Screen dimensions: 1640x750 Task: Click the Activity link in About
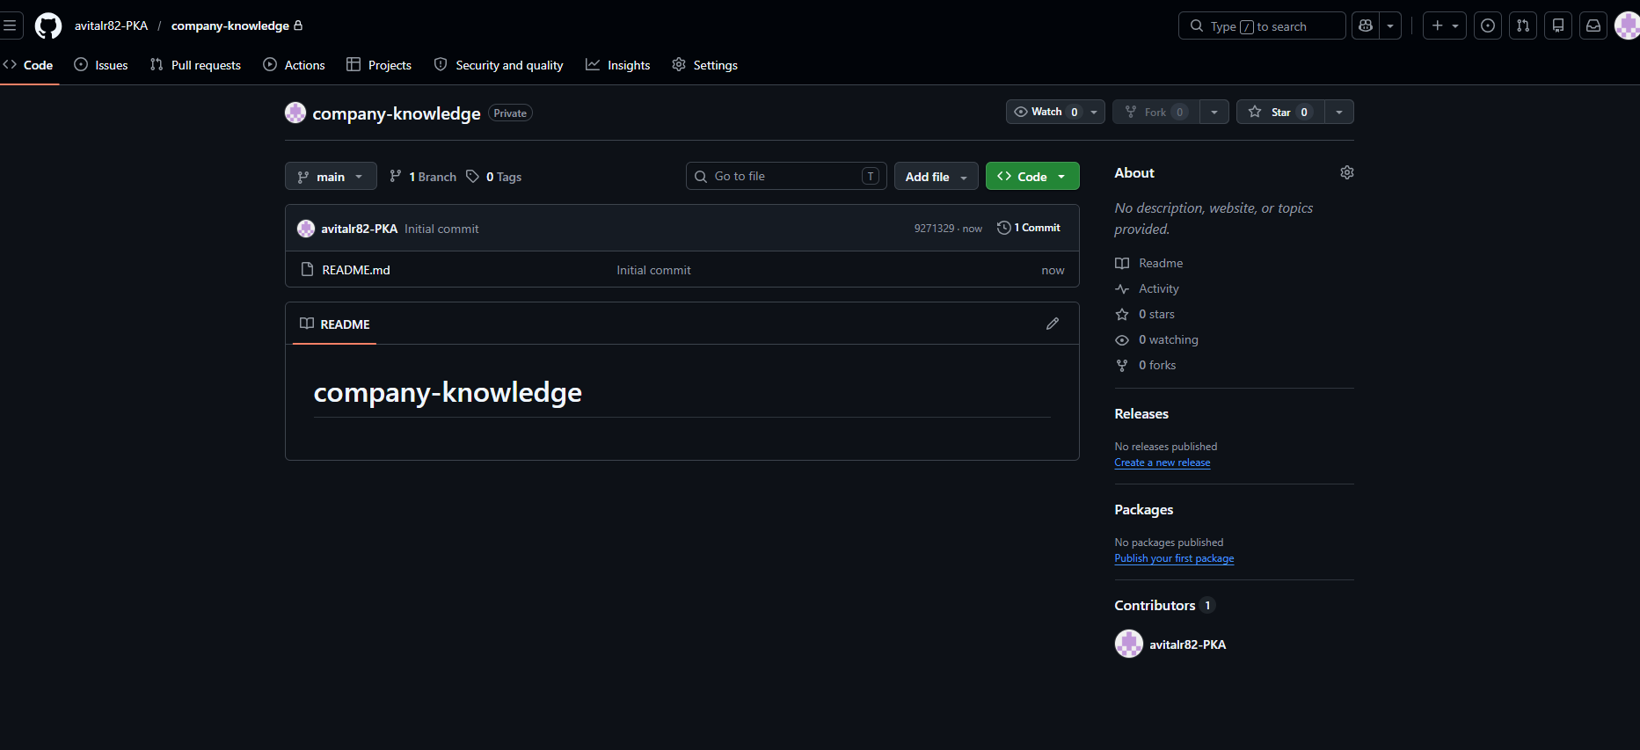(x=1147, y=288)
